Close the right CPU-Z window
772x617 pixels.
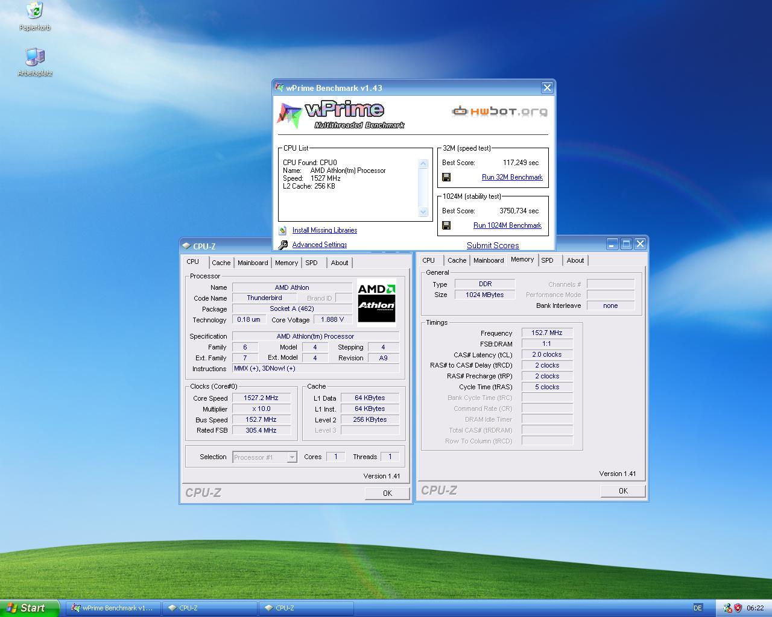point(640,244)
